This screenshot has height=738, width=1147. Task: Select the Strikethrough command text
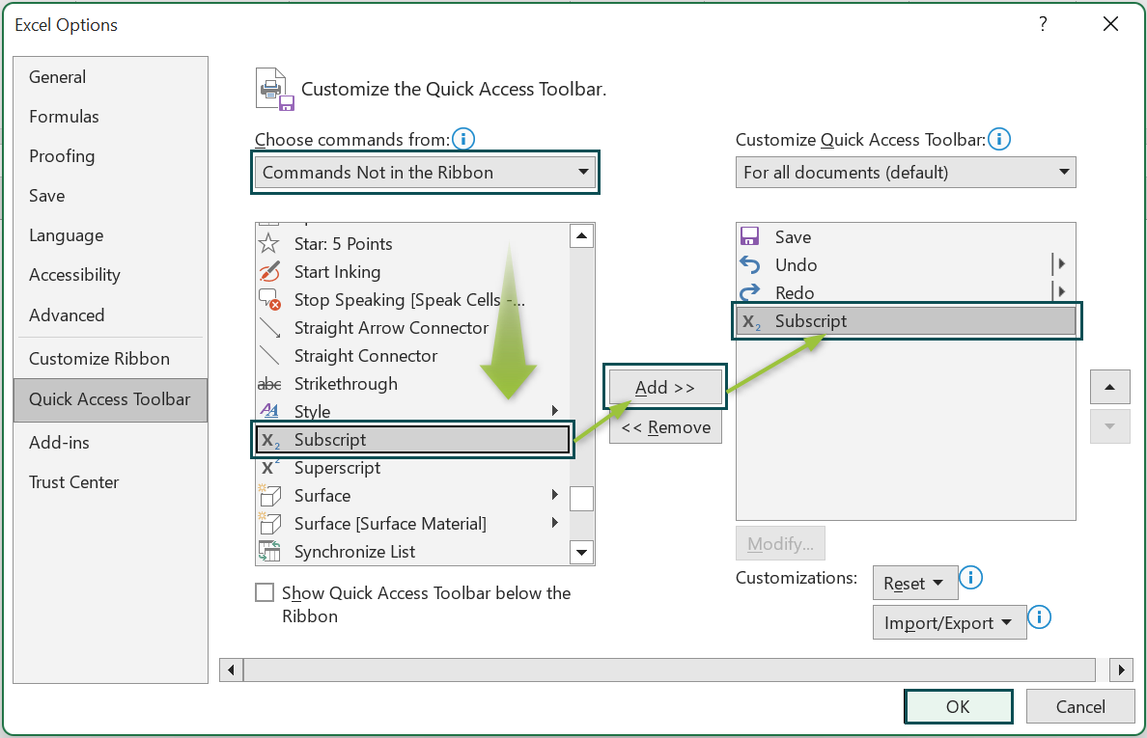(346, 384)
